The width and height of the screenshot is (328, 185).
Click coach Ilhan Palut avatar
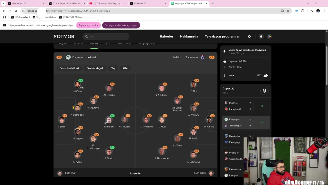(60, 173)
